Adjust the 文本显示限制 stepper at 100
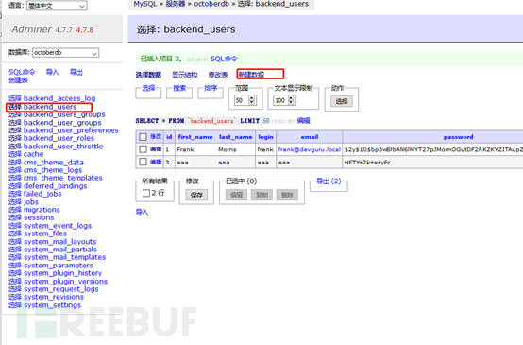This screenshot has width=523, height=345. tap(291, 100)
